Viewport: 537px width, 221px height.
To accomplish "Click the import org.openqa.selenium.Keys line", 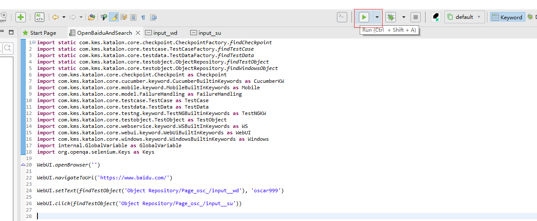I will 96,152.
